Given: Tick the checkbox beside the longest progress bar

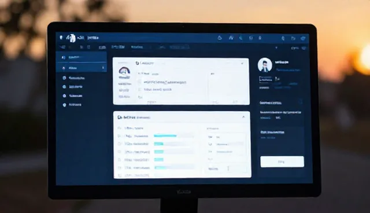Looking at the screenshot, I should (119, 136).
